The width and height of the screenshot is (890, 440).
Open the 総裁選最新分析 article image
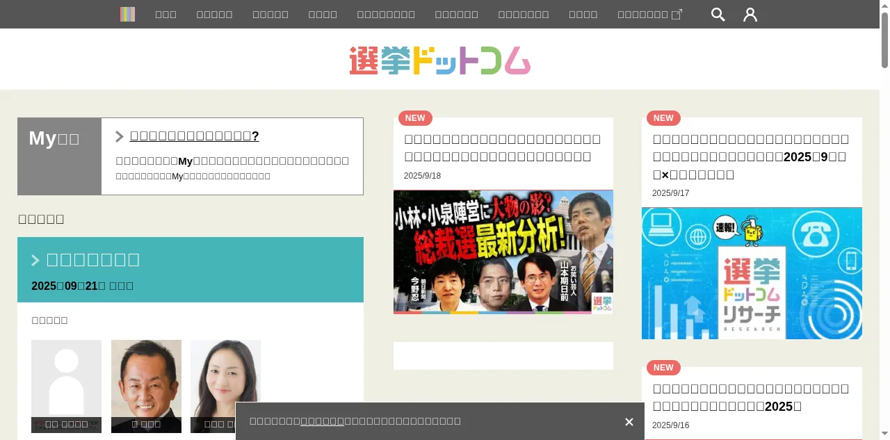(503, 252)
